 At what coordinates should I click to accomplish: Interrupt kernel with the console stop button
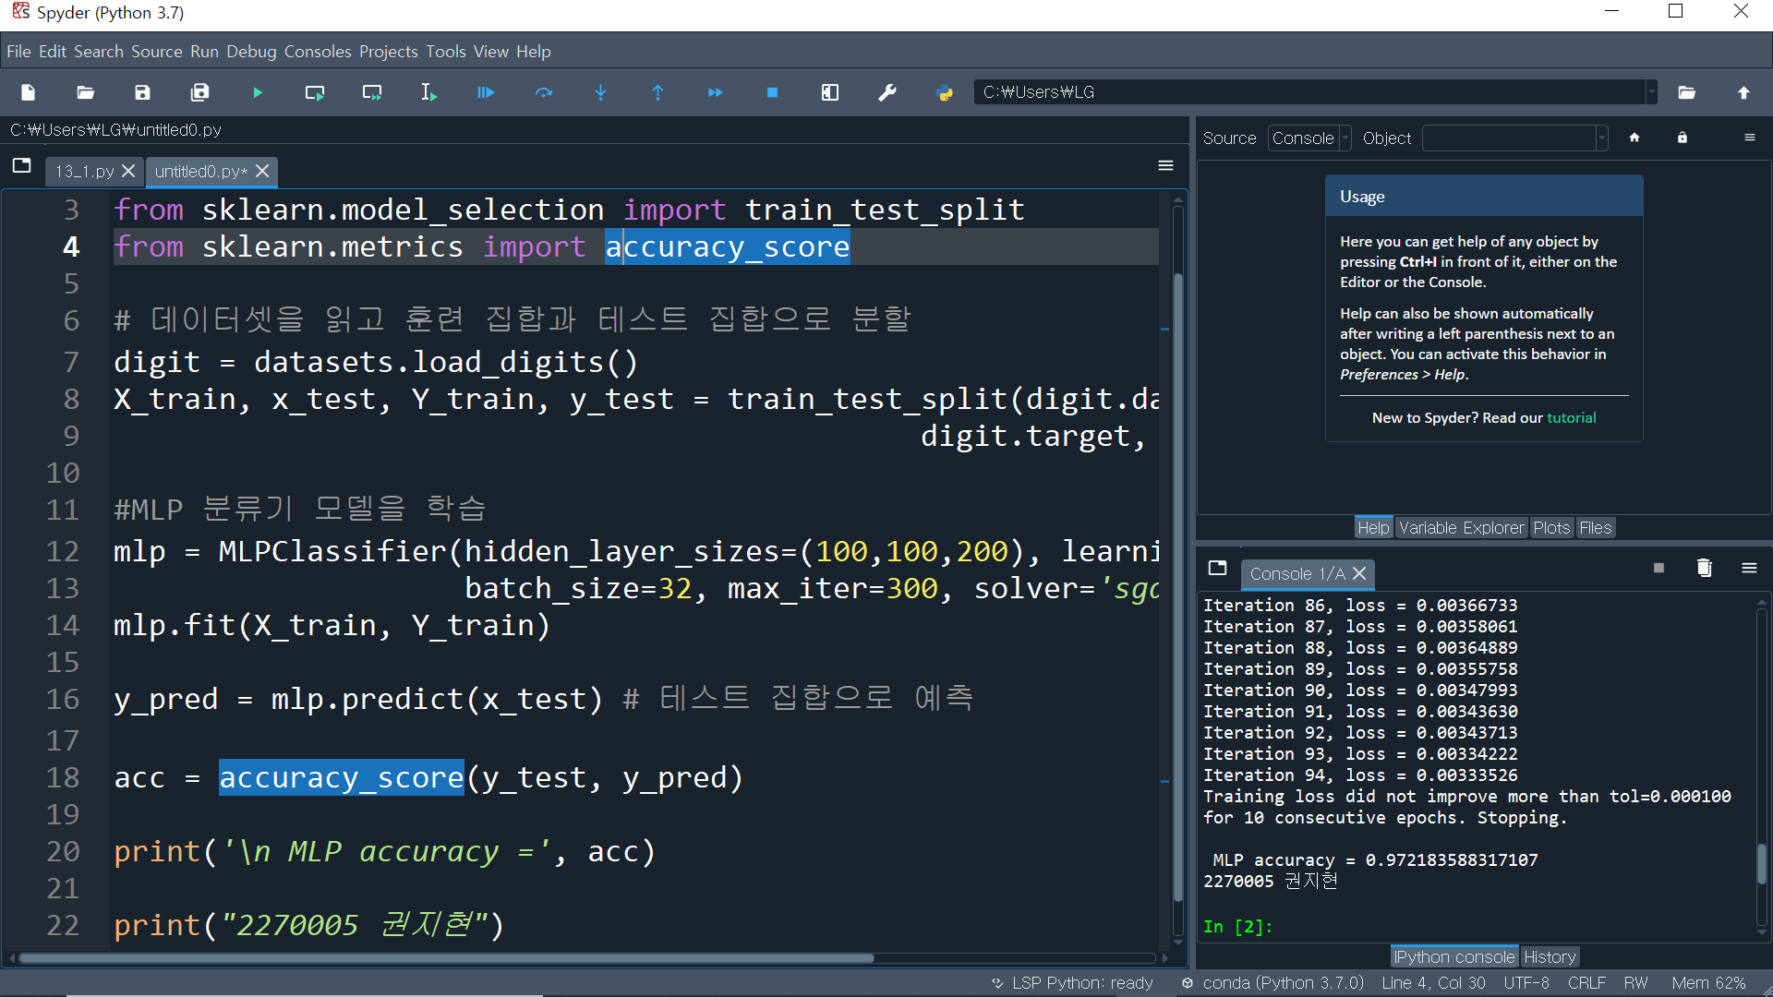point(1658,568)
